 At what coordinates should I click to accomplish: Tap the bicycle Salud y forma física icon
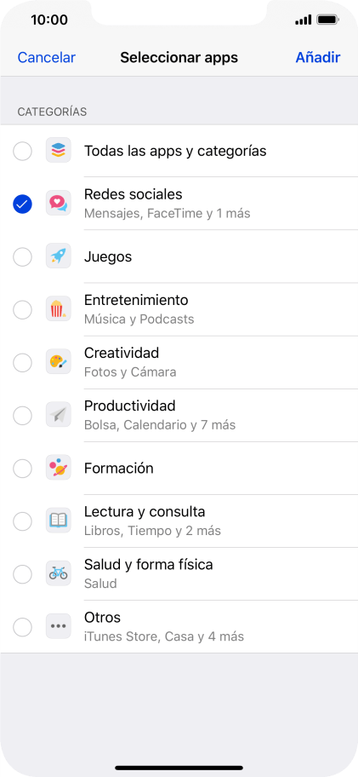59,574
